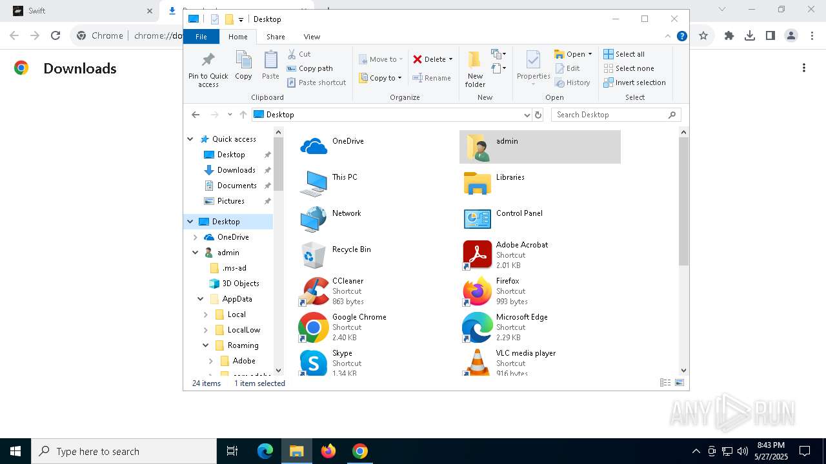Switch to the Share ribbon tab
This screenshot has height=464, width=826.
(276, 37)
